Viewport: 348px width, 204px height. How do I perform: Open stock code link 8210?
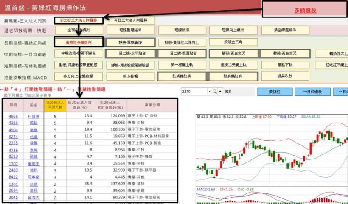(x=13, y=156)
